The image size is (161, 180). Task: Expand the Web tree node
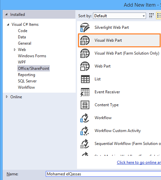pos(15,50)
